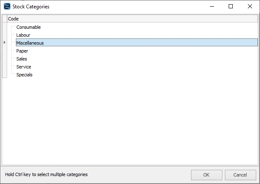
Task: Maximize the Stock Categories window
Action: tap(231, 6)
